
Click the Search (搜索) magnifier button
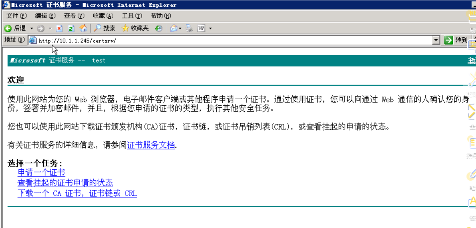coord(104,29)
